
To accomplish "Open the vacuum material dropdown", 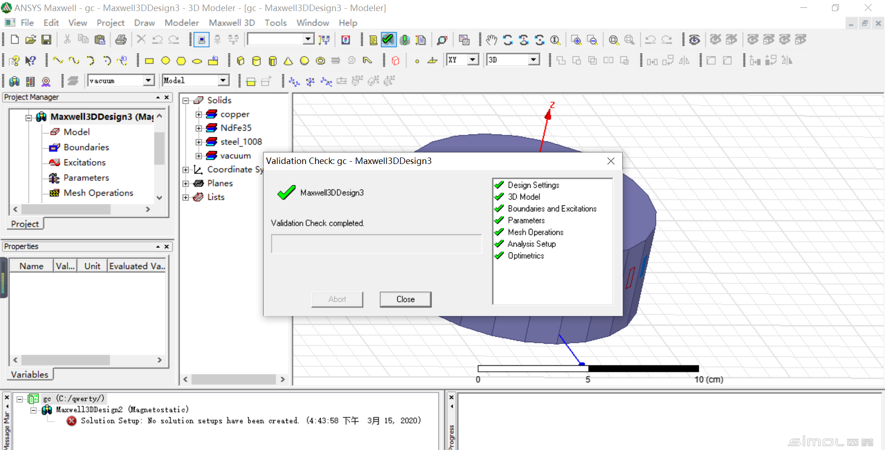I will tap(148, 81).
